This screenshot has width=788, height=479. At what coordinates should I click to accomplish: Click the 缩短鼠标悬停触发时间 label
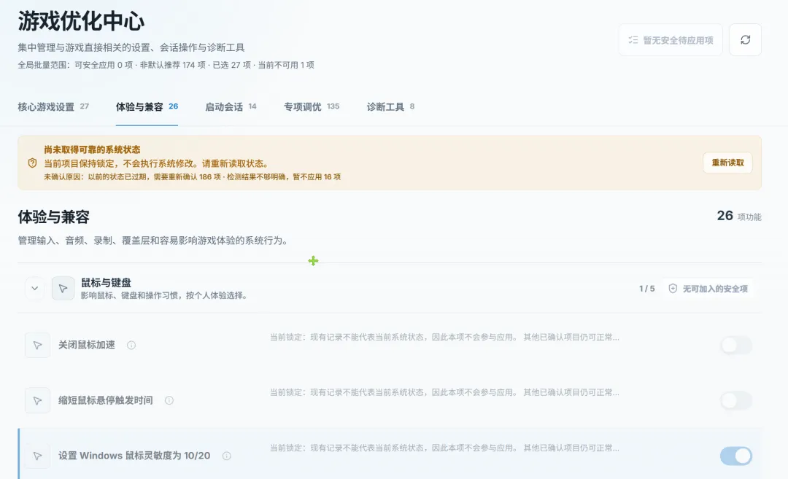pyautogui.click(x=106, y=400)
